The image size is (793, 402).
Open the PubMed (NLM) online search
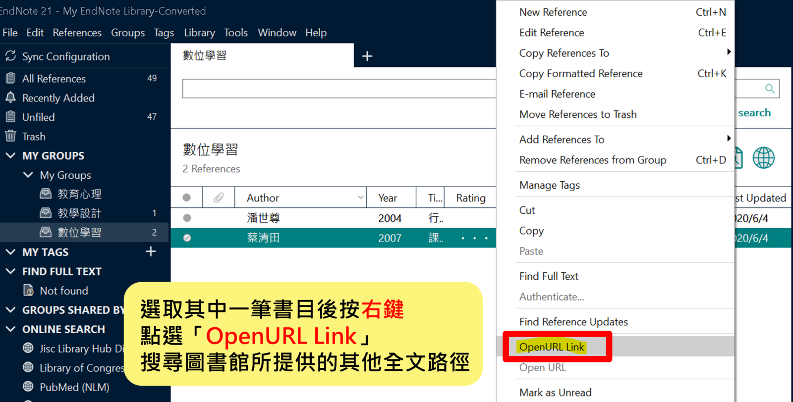pos(74,387)
